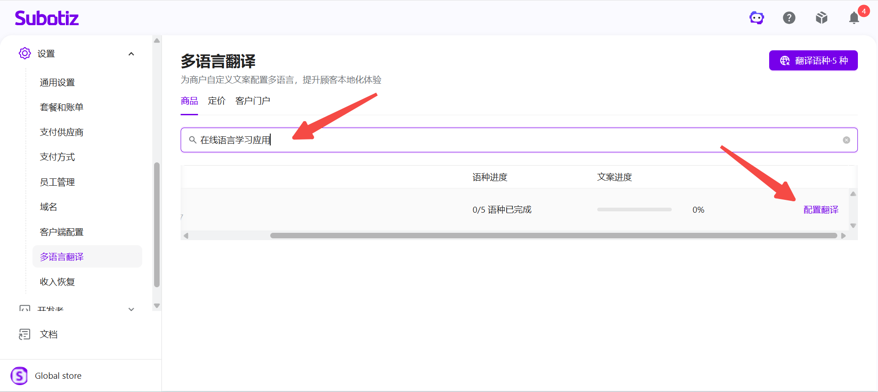Click the 翻译语种·5 种 button
878x392 pixels.
(814, 60)
